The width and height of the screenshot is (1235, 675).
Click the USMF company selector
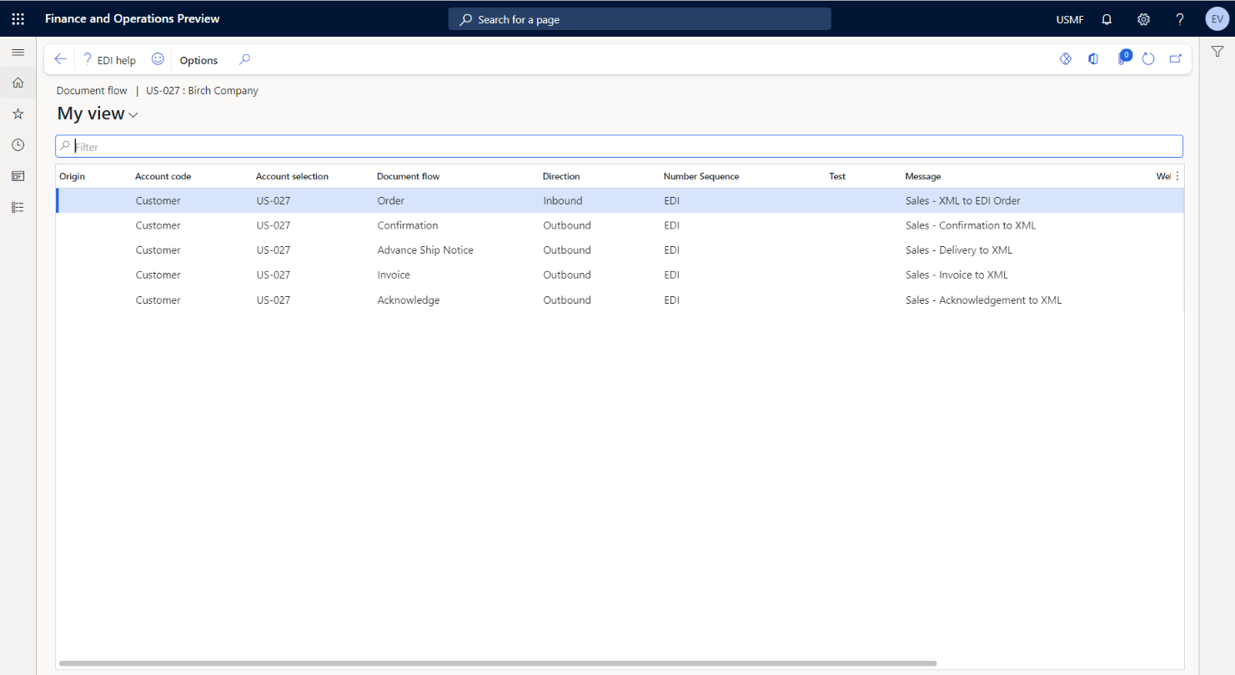pos(1070,19)
